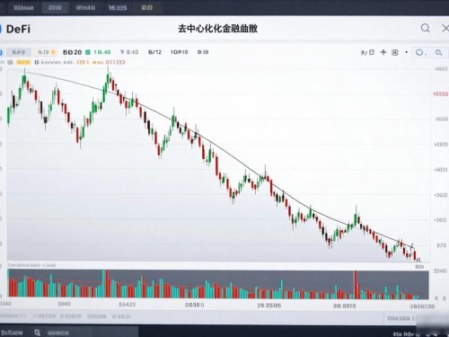Click the B/12 toolbar option

[154, 52]
